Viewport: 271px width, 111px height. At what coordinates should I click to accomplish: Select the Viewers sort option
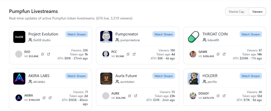[257, 12]
